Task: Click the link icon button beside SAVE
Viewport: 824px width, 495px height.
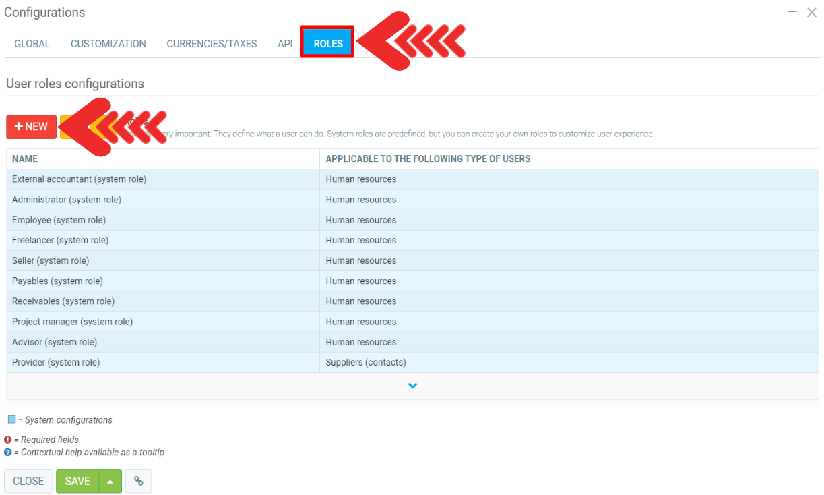Action: click(138, 481)
